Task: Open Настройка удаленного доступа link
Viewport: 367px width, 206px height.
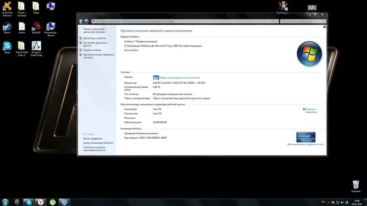Action: click(x=95, y=44)
